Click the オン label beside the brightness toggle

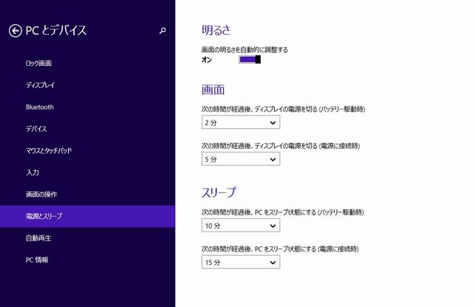click(x=207, y=60)
